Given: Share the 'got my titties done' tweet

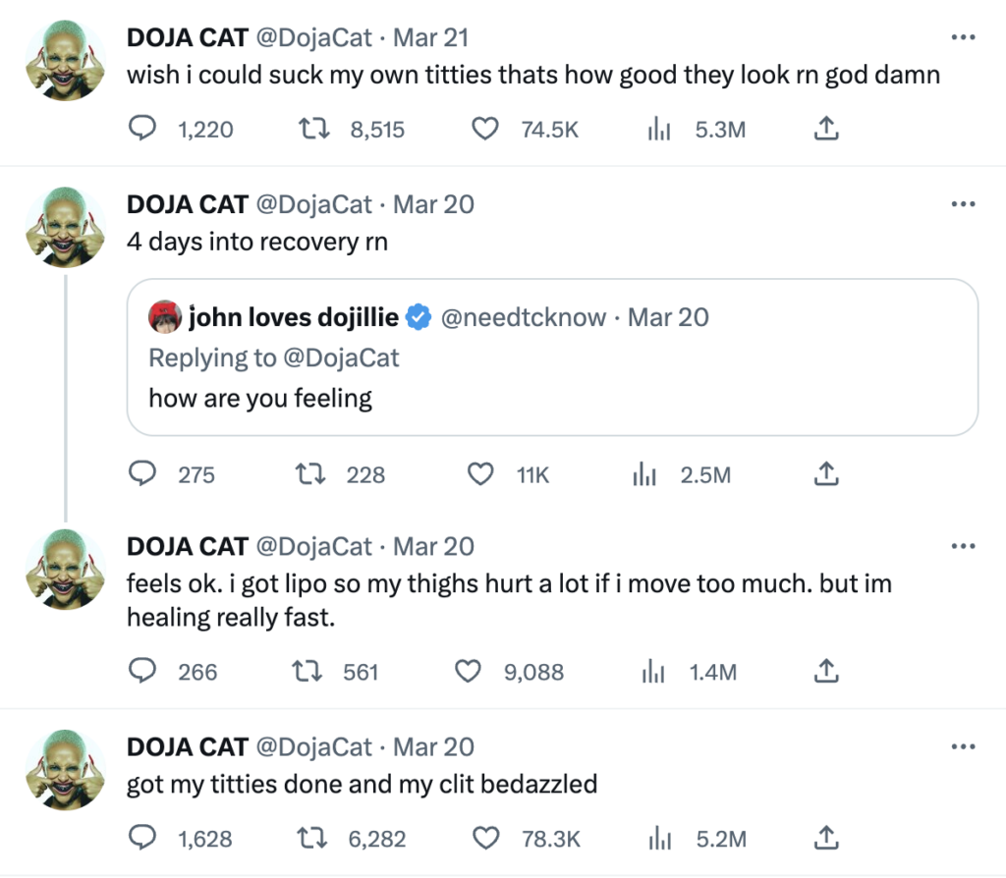Looking at the screenshot, I should (825, 839).
